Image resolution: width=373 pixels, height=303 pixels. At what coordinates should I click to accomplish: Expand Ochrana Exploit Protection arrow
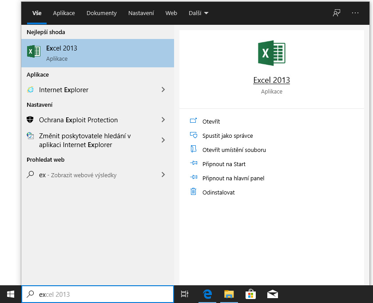coord(163,120)
